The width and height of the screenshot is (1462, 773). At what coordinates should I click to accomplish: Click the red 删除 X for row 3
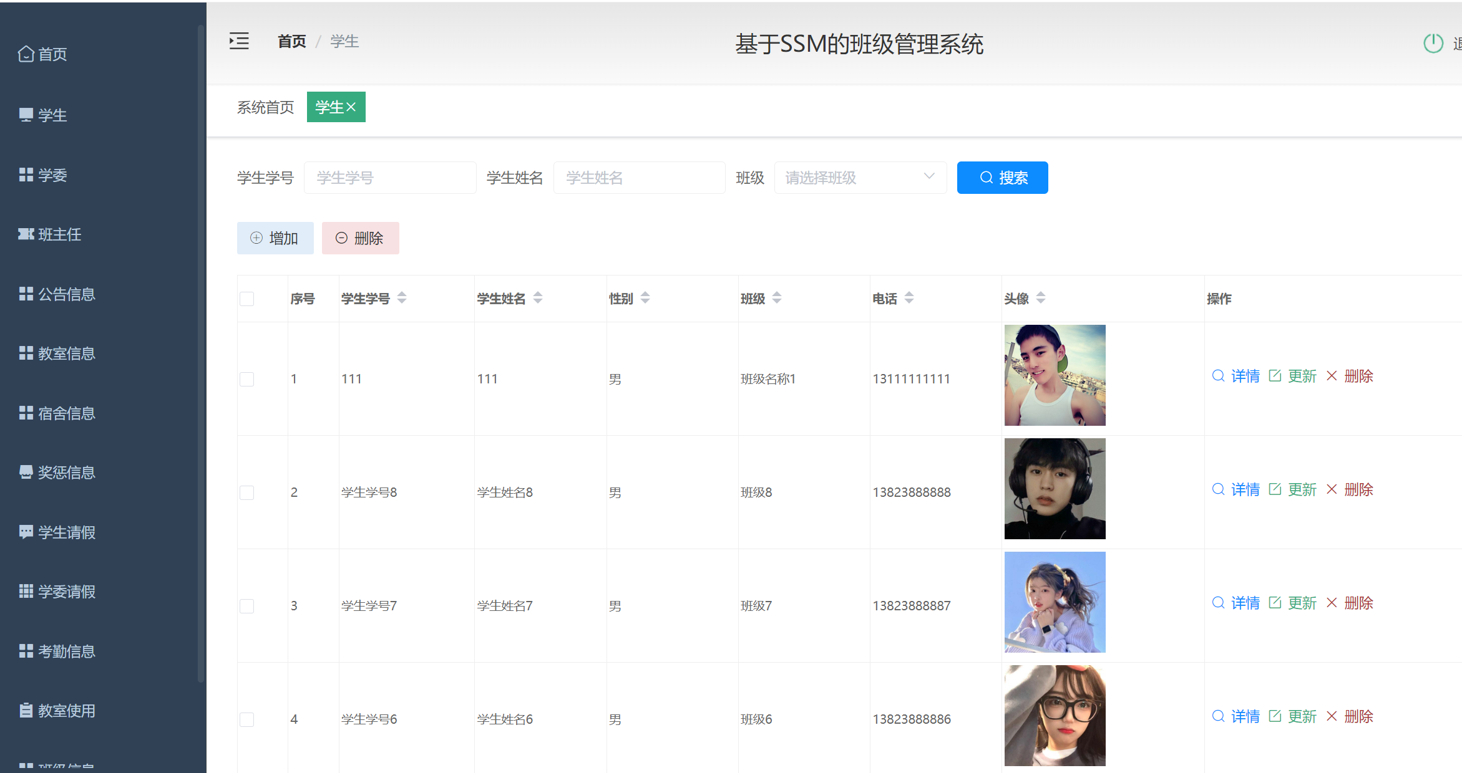coord(1332,603)
